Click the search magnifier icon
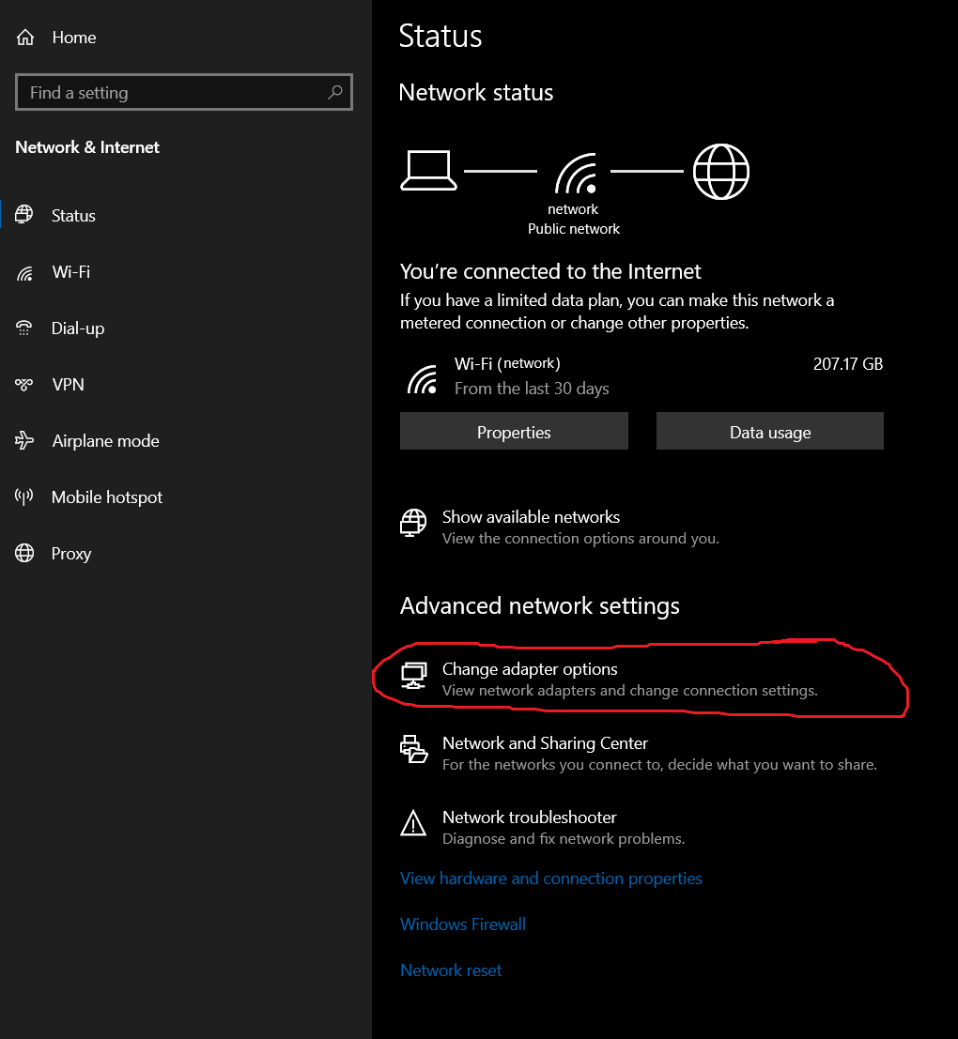The image size is (958, 1039). coord(335,92)
